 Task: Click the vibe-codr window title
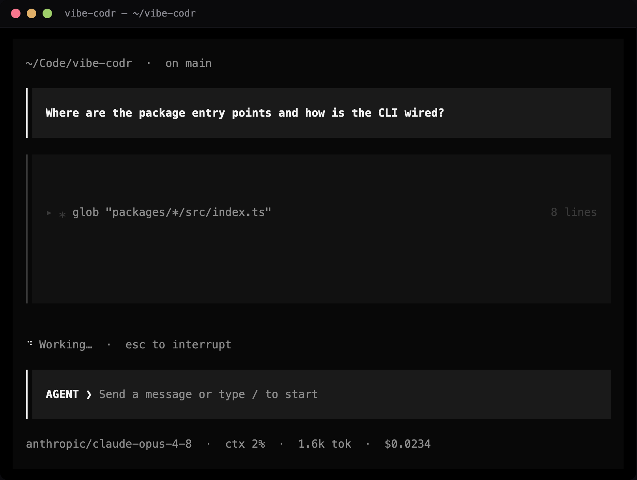(x=130, y=13)
